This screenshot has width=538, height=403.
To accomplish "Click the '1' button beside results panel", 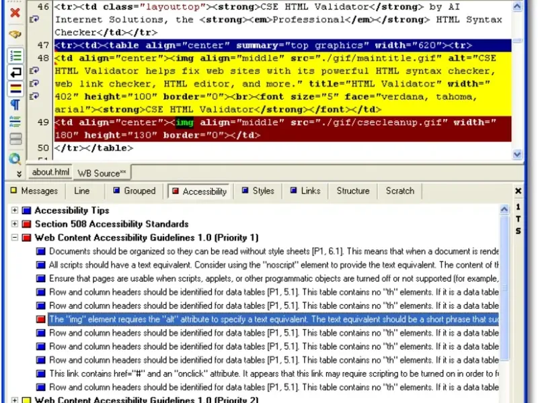I will click(518, 207).
